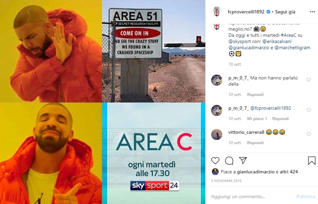
Task: Like the vittorio_carrera8 emoji comment
Action: [308, 134]
